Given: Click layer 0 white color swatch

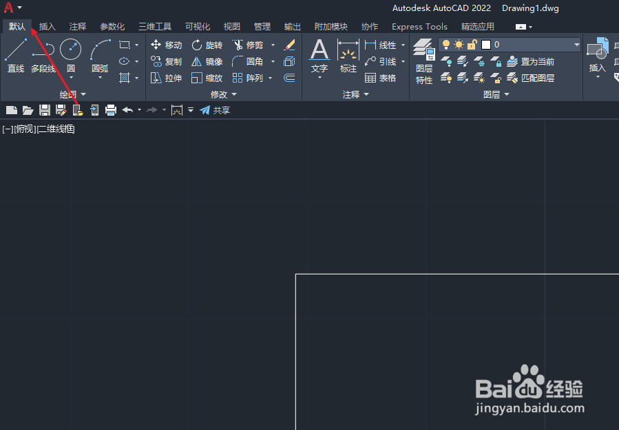Looking at the screenshot, I should tap(486, 45).
